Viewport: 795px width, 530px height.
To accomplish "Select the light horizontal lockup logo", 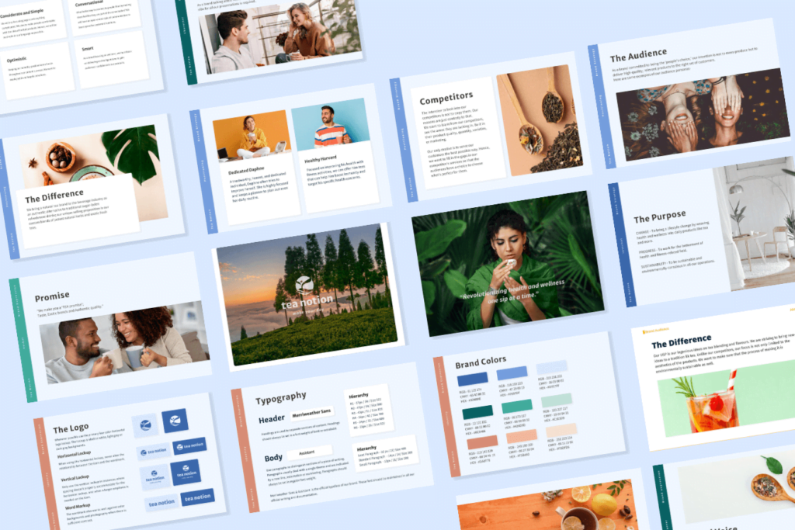I will click(x=153, y=452).
